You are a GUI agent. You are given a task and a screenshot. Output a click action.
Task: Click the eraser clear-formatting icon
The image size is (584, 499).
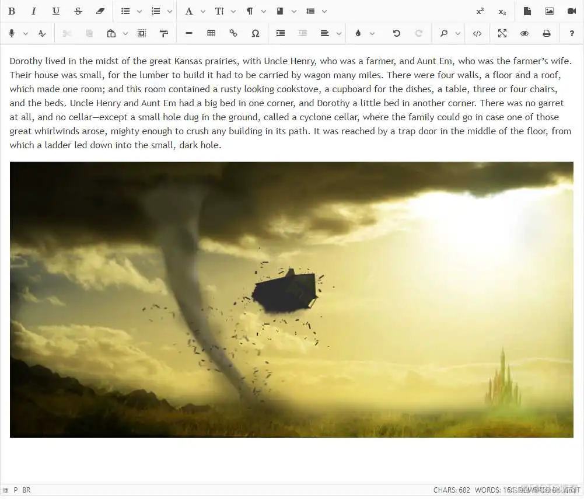[x=100, y=11]
